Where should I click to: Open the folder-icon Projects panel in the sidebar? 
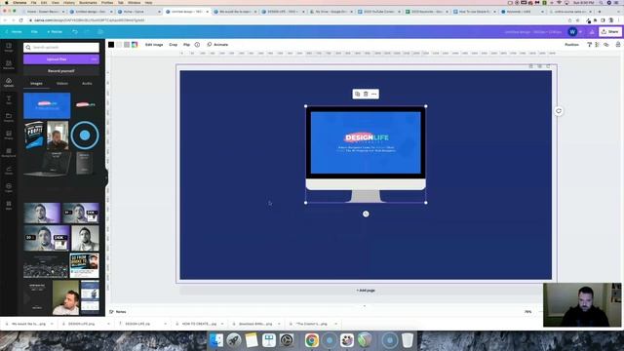point(9,117)
